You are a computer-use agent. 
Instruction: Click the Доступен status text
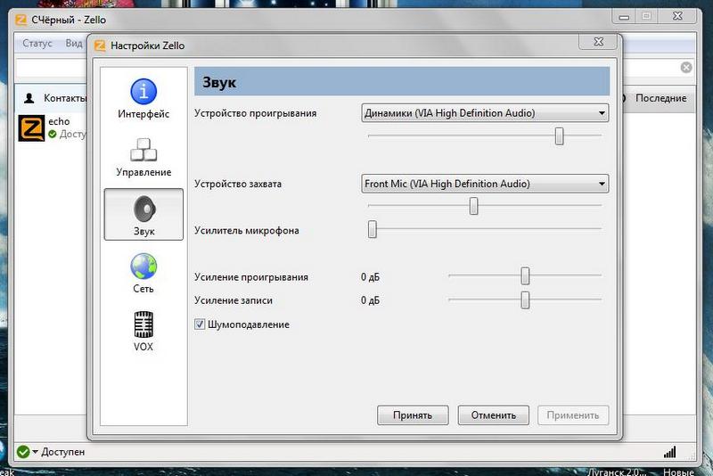62,451
